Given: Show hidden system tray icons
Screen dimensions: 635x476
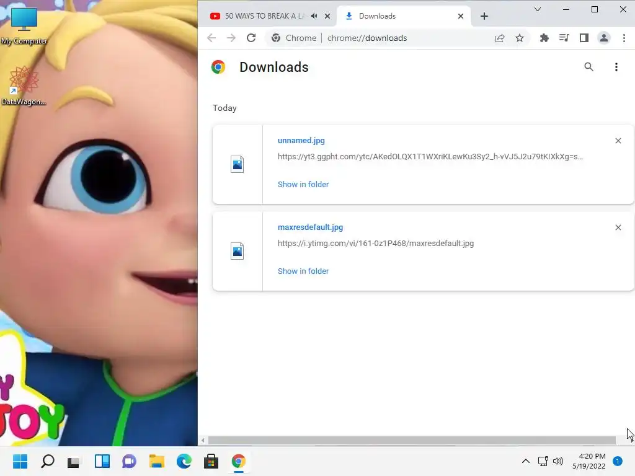Looking at the screenshot, I should tap(525, 461).
